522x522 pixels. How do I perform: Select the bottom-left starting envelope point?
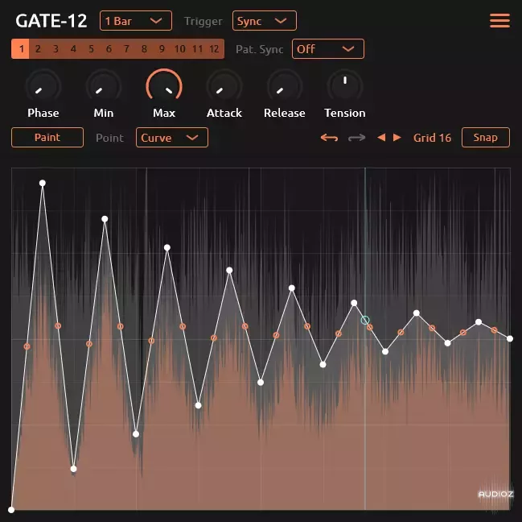point(11,510)
